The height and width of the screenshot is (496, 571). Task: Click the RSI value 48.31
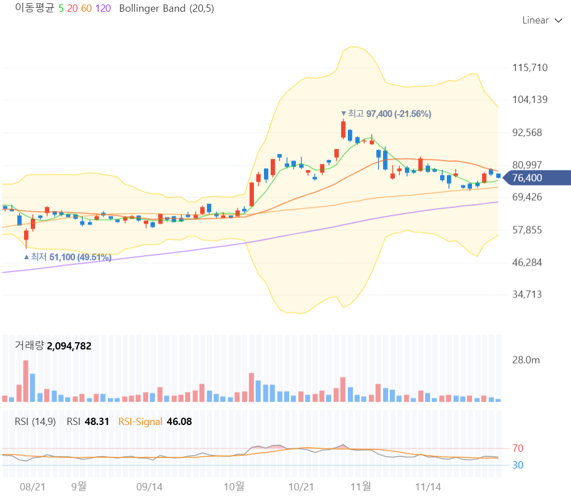click(97, 422)
